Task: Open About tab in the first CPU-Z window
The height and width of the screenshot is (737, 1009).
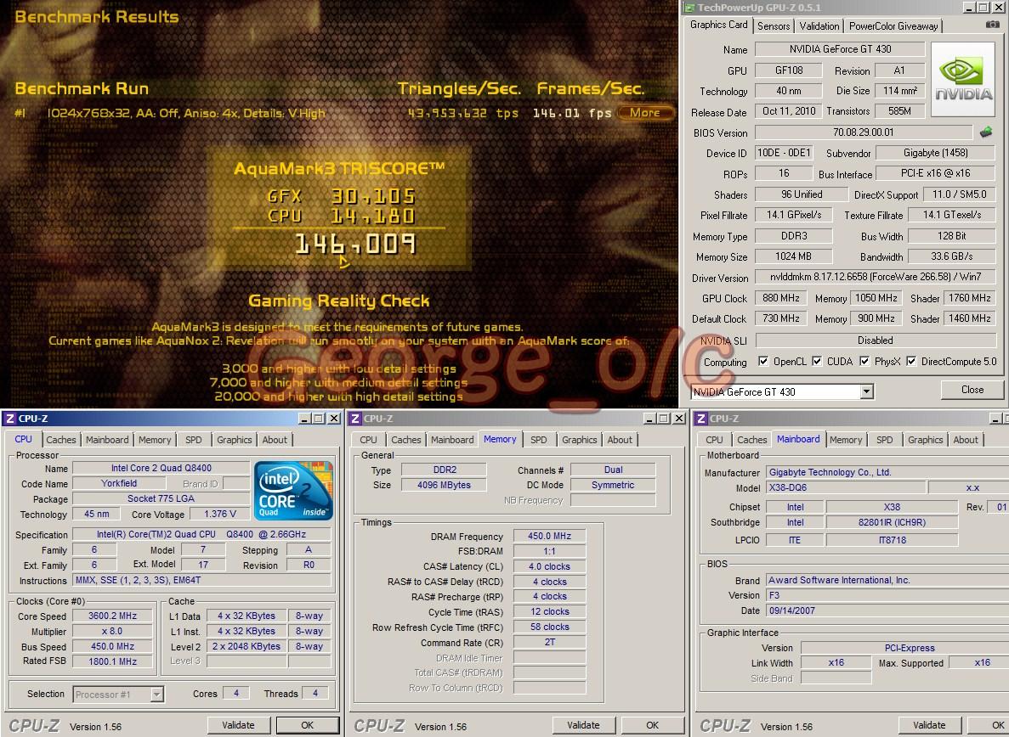Action: pyautogui.click(x=275, y=440)
